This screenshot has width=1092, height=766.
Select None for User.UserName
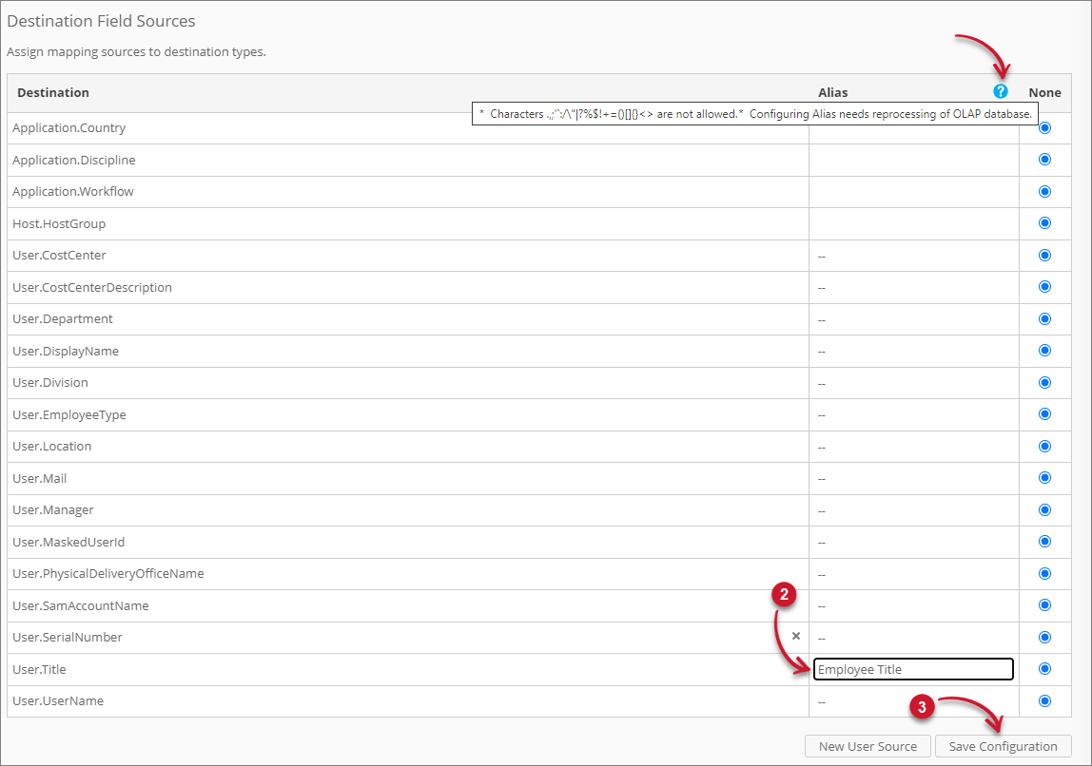click(1044, 700)
